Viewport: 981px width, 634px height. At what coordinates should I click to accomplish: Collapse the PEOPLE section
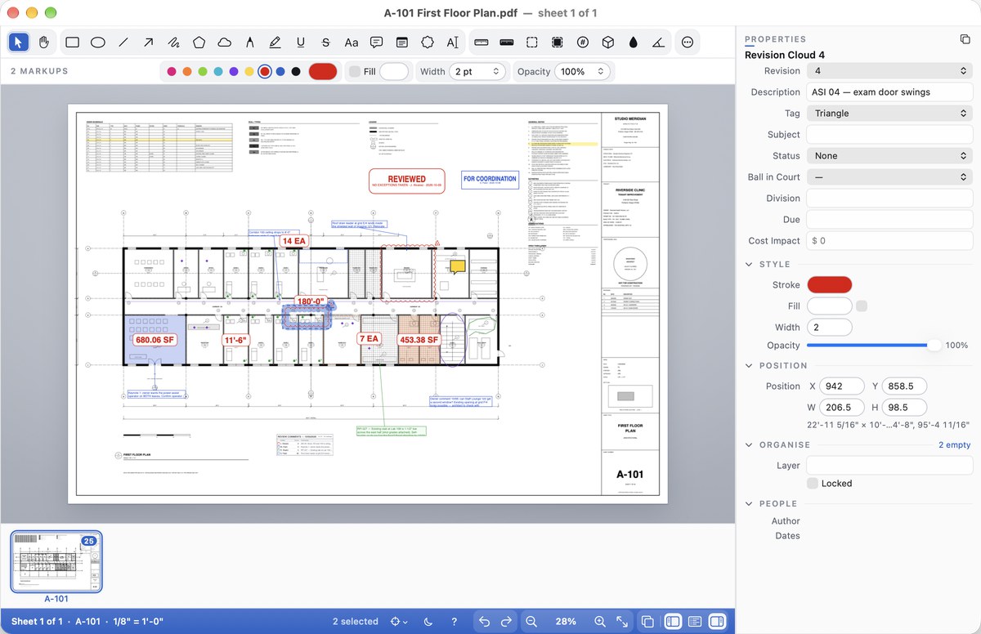coord(750,504)
